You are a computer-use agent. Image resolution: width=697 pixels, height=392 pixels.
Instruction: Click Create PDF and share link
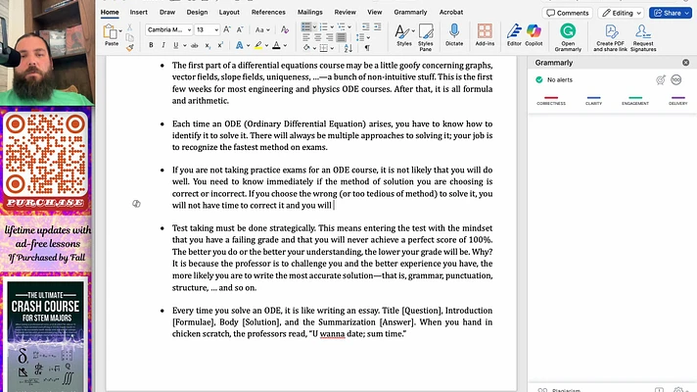click(x=610, y=37)
